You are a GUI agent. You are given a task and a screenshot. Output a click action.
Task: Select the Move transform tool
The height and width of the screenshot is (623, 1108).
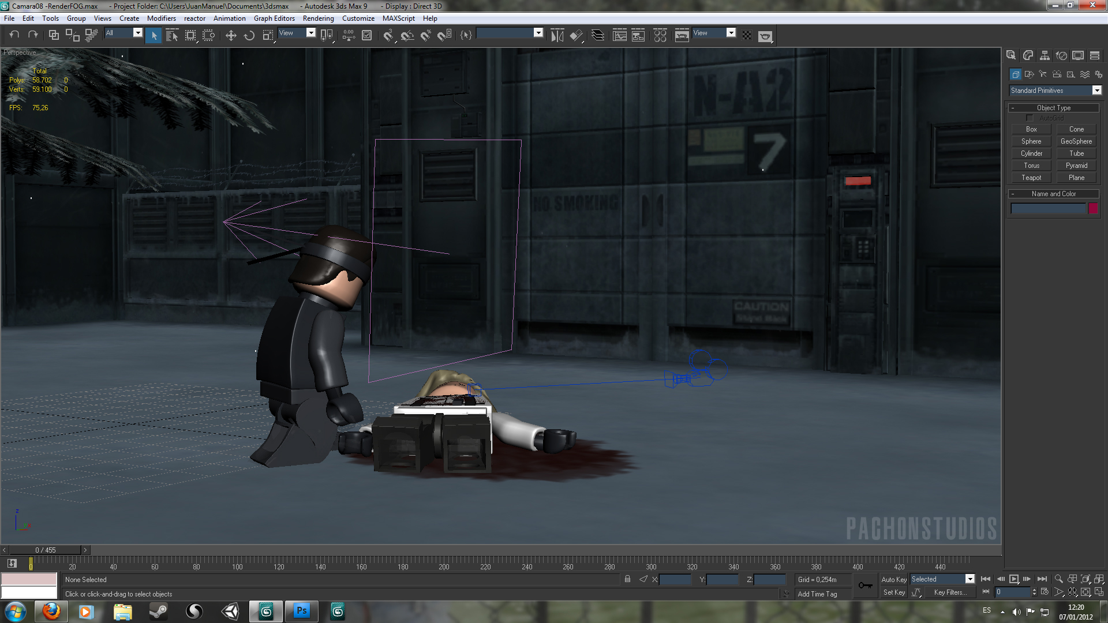pyautogui.click(x=231, y=36)
